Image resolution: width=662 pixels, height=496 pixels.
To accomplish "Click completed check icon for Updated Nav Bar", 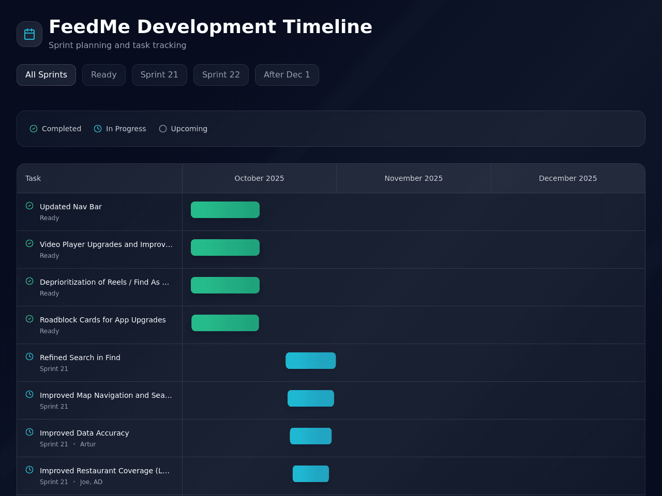I will (x=29, y=206).
